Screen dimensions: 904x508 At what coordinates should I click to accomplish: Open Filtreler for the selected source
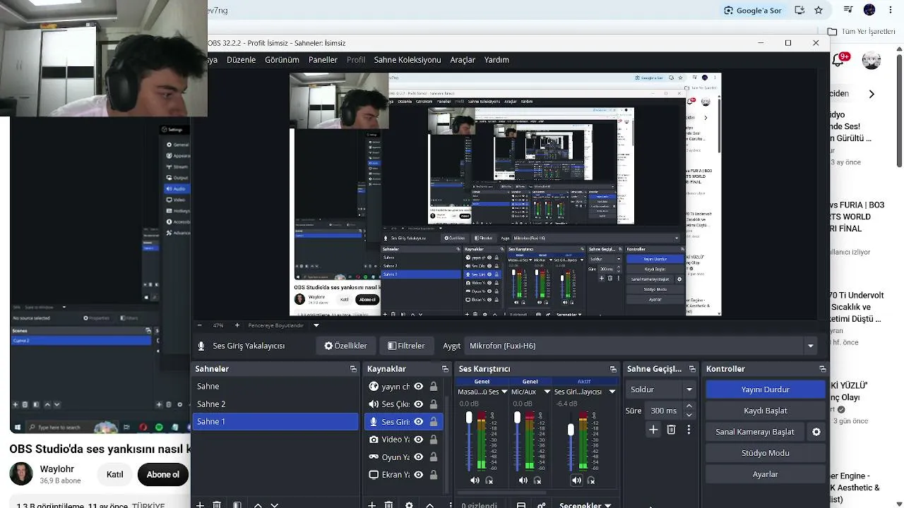pos(406,346)
